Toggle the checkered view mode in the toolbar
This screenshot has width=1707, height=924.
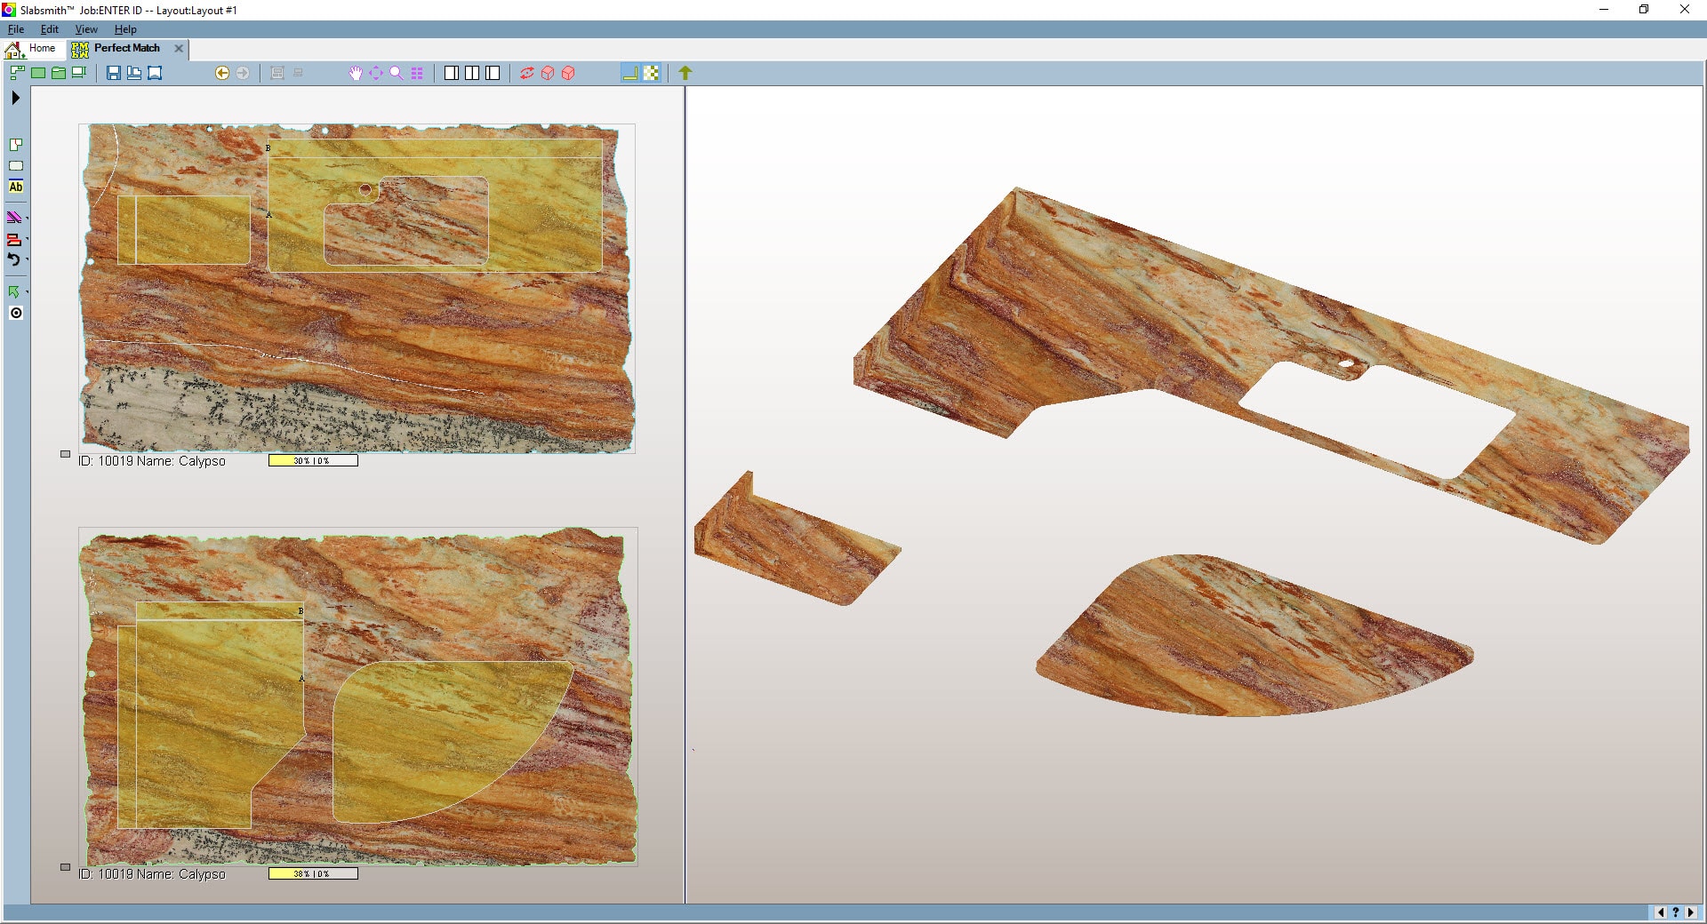pyautogui.click(x=653, y=74)
